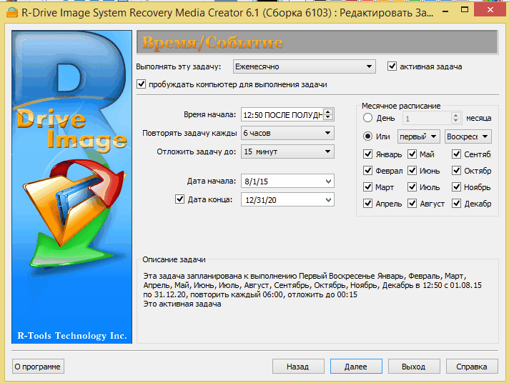Uncheck the Ноябрь month checkbox
This screenshot has width=509, height=383.
pyautogui.click(x=457, y=187)
